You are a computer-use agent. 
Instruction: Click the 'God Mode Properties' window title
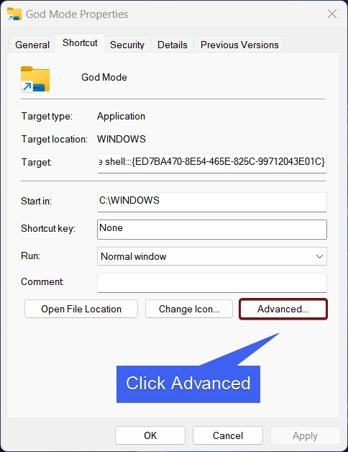click(77, 14)
